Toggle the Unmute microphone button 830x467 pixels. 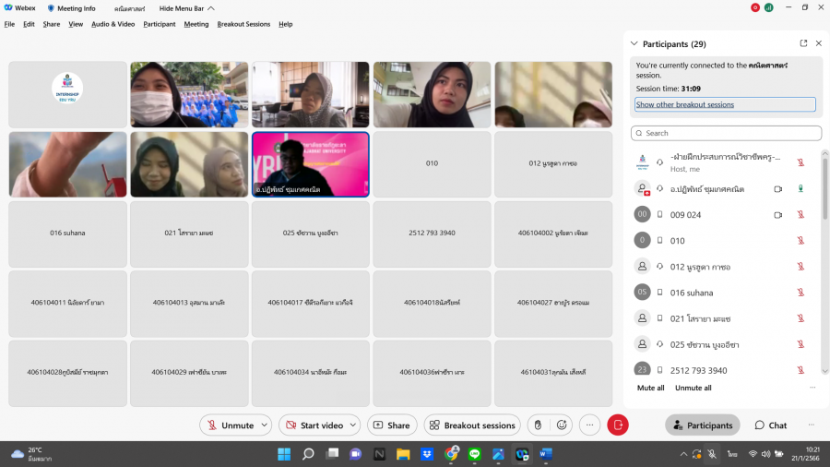pos(229,425)
